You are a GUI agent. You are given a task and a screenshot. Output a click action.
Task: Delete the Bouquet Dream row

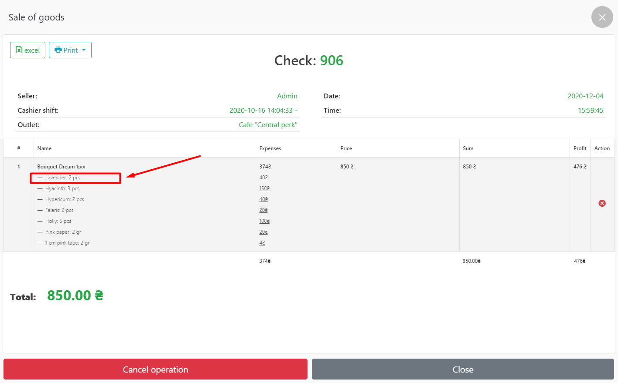click(602, 203)
